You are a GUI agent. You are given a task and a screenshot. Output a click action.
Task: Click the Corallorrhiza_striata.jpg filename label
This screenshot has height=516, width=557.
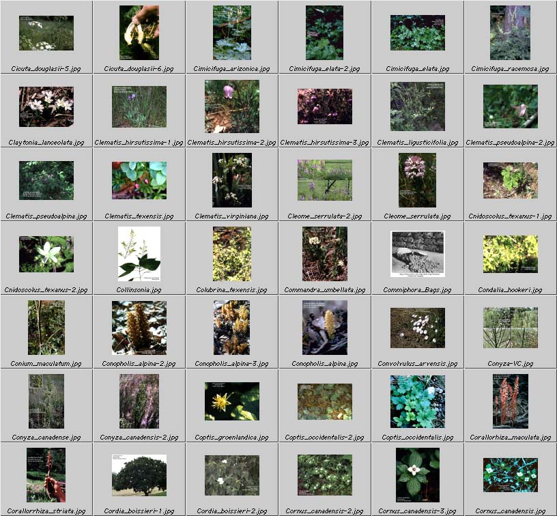click(x=46, y=511)
